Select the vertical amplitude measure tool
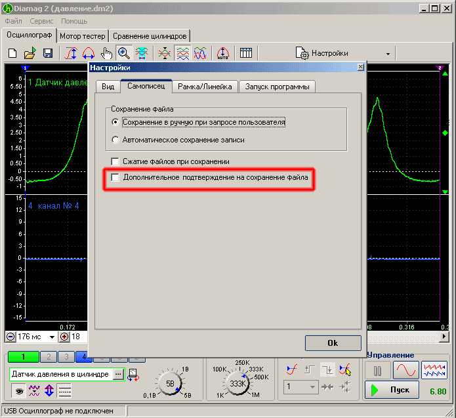 point(71,53)
